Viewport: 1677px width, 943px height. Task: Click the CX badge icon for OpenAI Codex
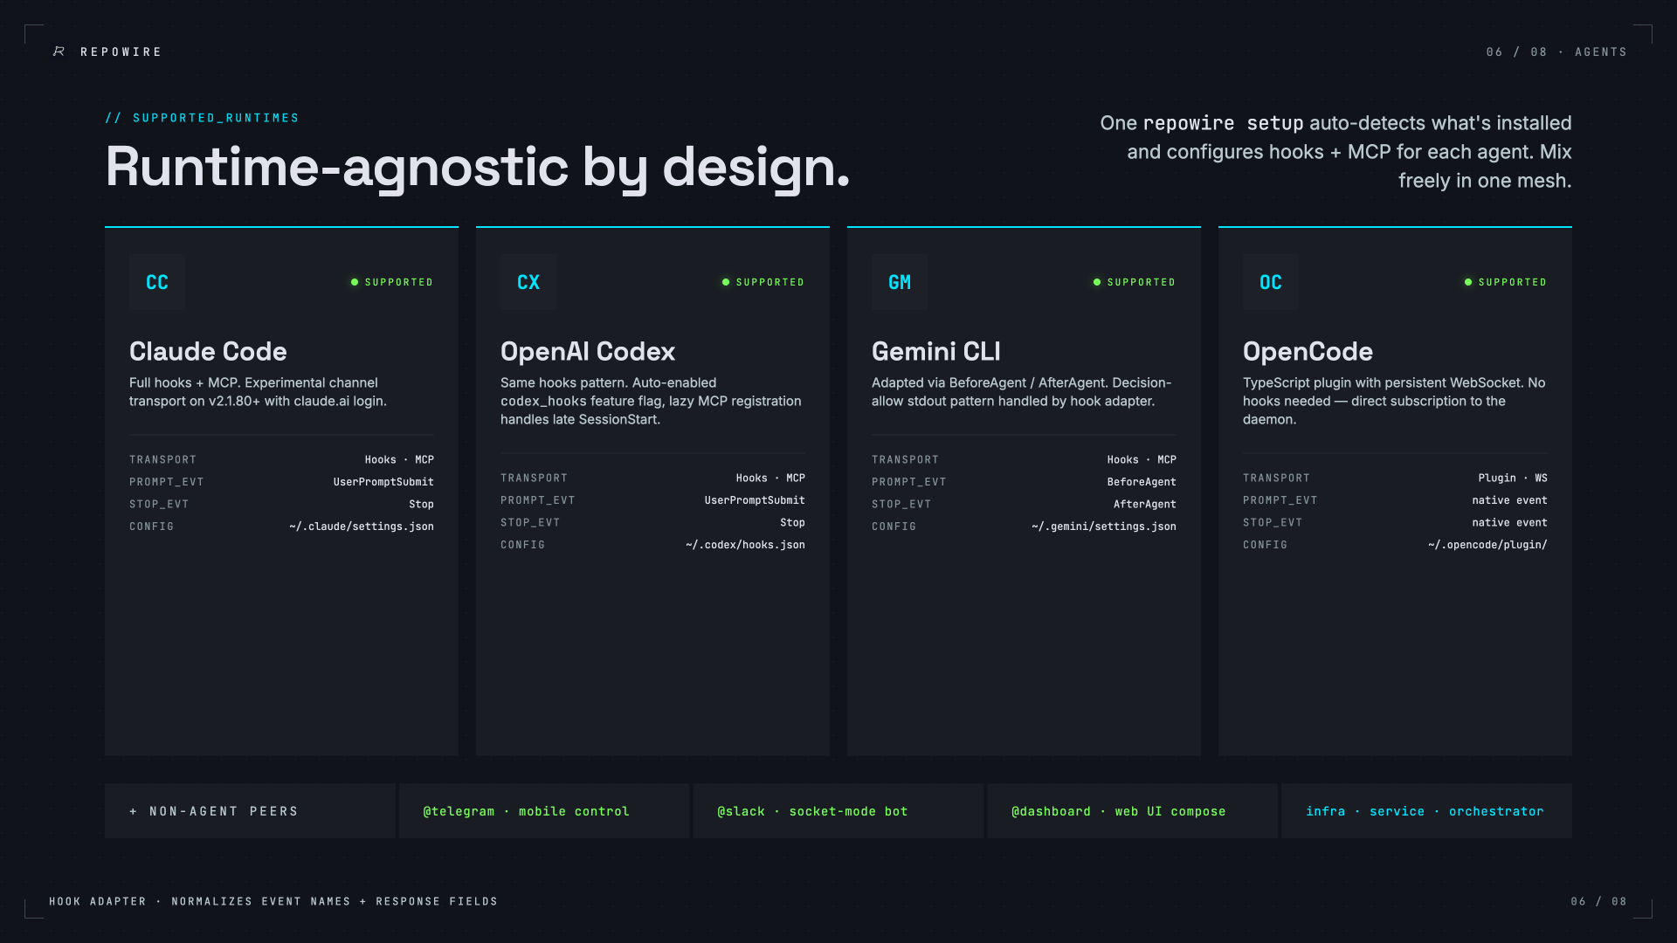pos(528,282)
